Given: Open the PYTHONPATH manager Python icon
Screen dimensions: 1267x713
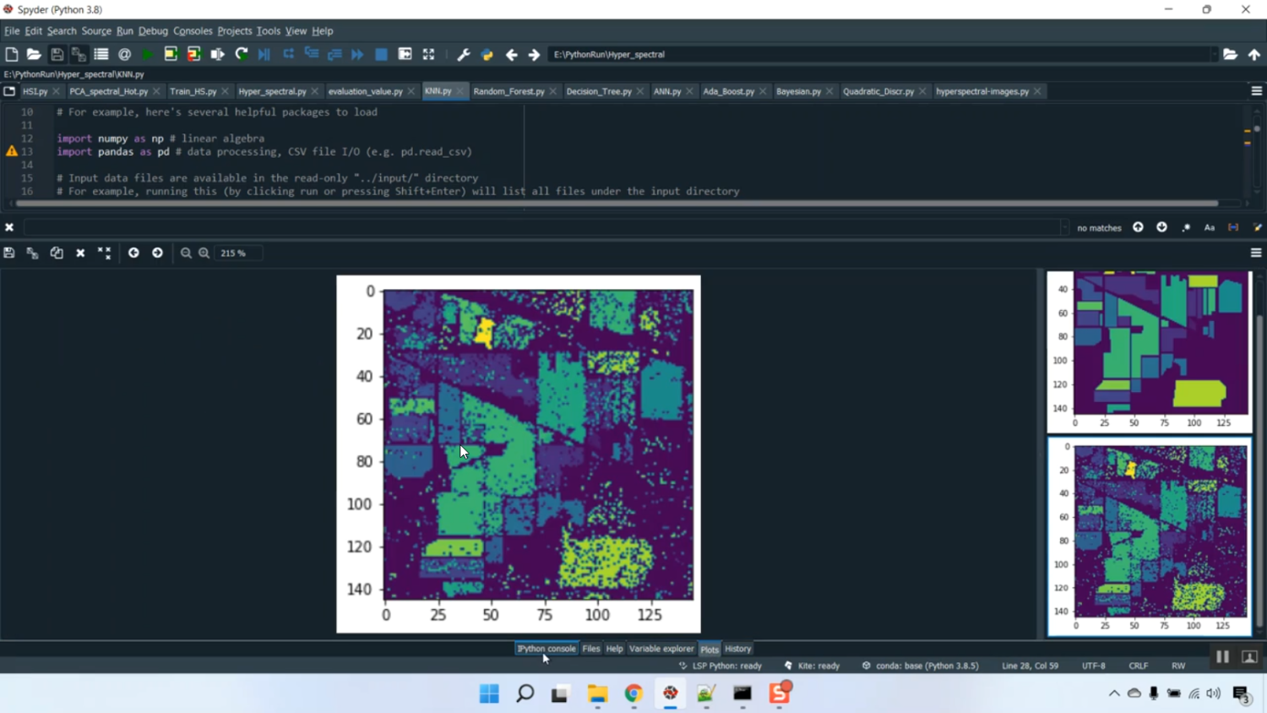Looking at the screenshot, I should coord(487,54).
